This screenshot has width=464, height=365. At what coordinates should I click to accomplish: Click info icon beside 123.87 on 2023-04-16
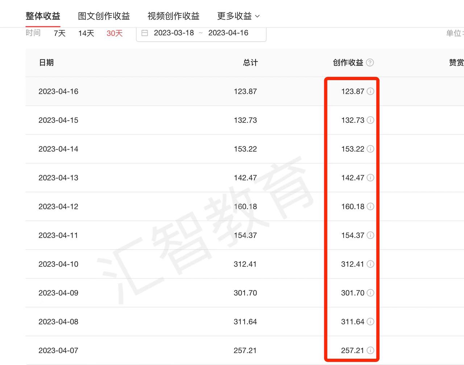point(370,91)
